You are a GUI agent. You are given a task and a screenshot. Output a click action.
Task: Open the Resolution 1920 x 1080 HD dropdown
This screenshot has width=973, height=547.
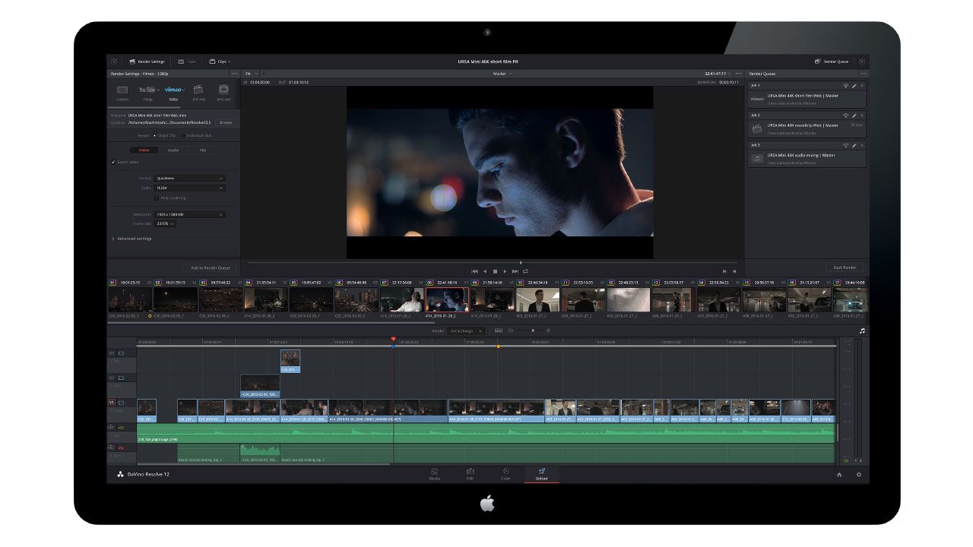click(x=189, y=215)
